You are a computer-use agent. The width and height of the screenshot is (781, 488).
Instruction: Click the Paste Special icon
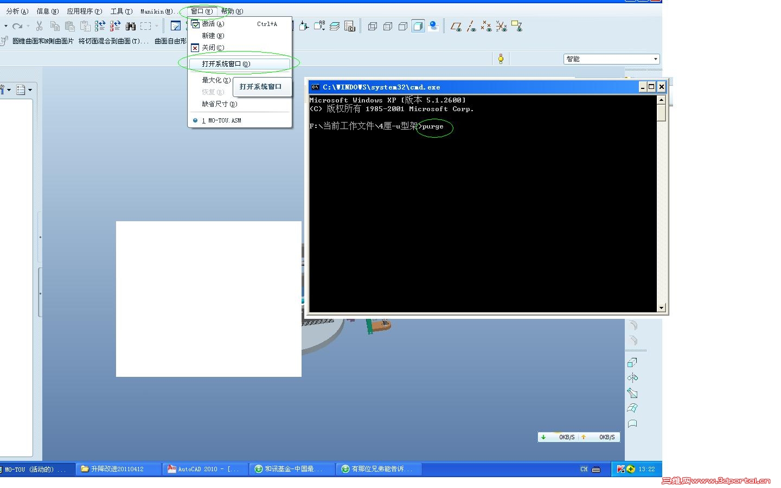85,26
